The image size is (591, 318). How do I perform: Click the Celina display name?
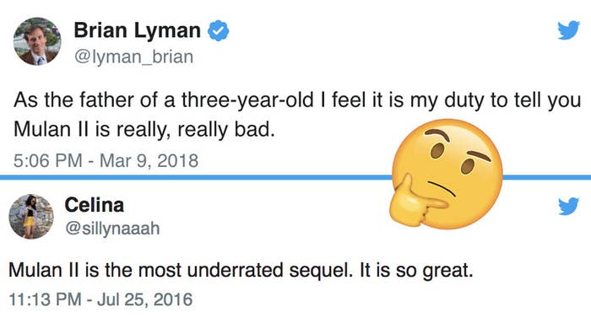click(x=95, y=205)
